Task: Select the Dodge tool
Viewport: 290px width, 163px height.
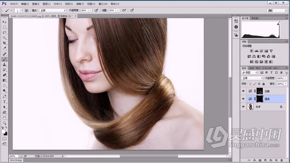Action: pyautogui.click(x=4, y=91)
